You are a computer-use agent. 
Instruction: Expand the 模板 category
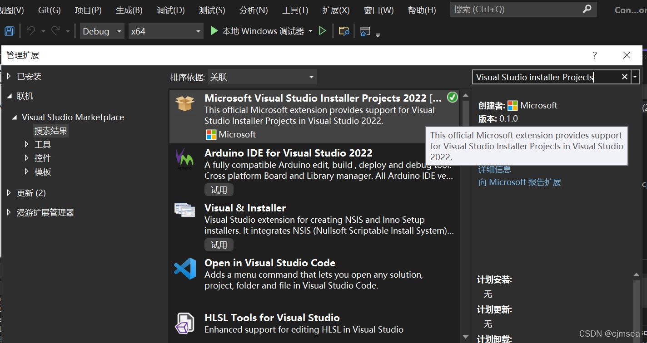coord(26,171)
